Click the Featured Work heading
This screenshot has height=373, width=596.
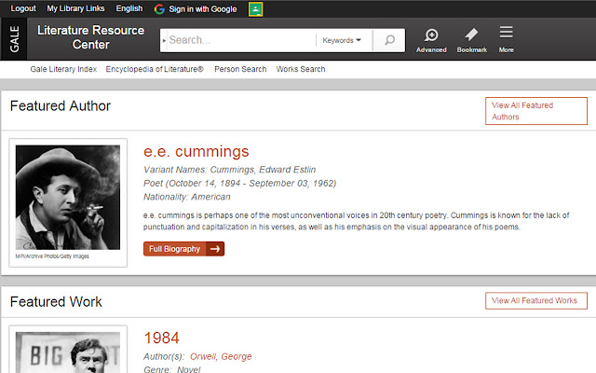56,302
